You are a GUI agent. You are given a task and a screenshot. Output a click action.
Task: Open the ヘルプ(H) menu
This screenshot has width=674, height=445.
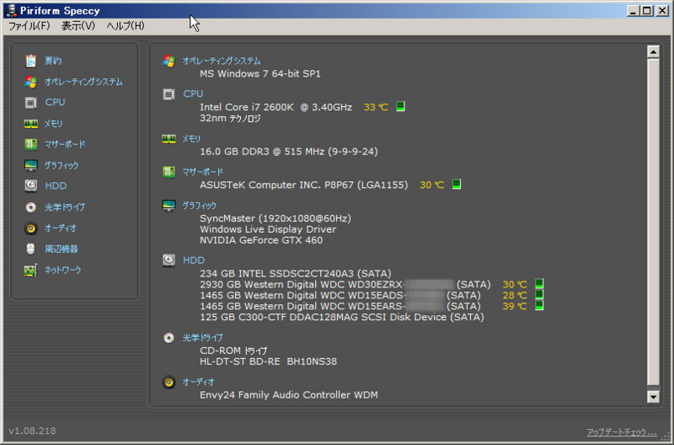(126, 26)
